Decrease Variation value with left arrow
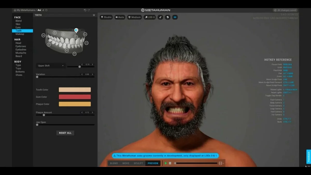 tap(82, 74)
